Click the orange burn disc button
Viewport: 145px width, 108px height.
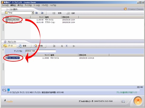[138, 101]
